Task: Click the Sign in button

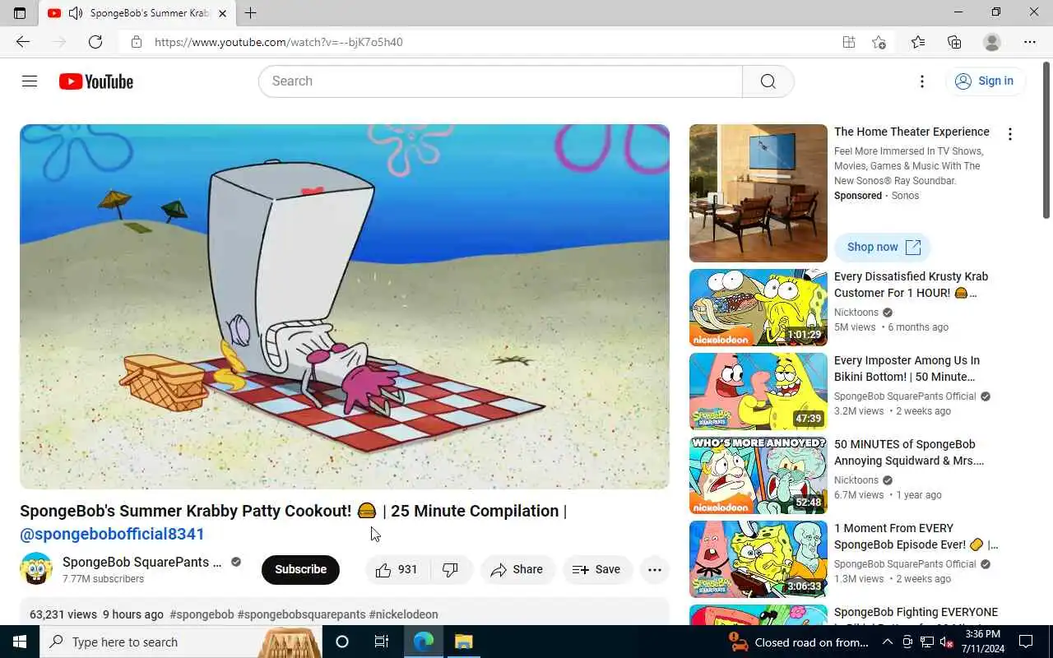Action: pyautogui.click(x=985, y=81)
